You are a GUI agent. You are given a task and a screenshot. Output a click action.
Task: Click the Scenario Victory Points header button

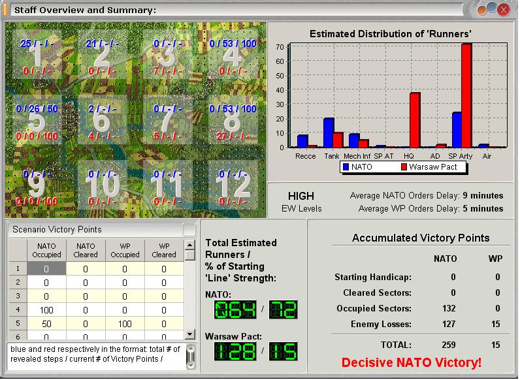coord(189,229)
